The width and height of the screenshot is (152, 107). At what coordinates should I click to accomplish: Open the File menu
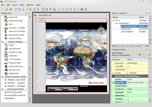(x=3, y=5)
